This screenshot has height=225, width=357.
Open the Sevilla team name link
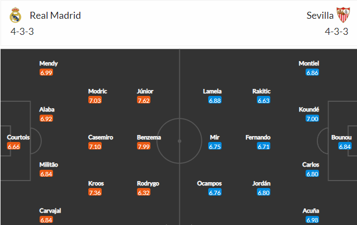pos(320,16)
